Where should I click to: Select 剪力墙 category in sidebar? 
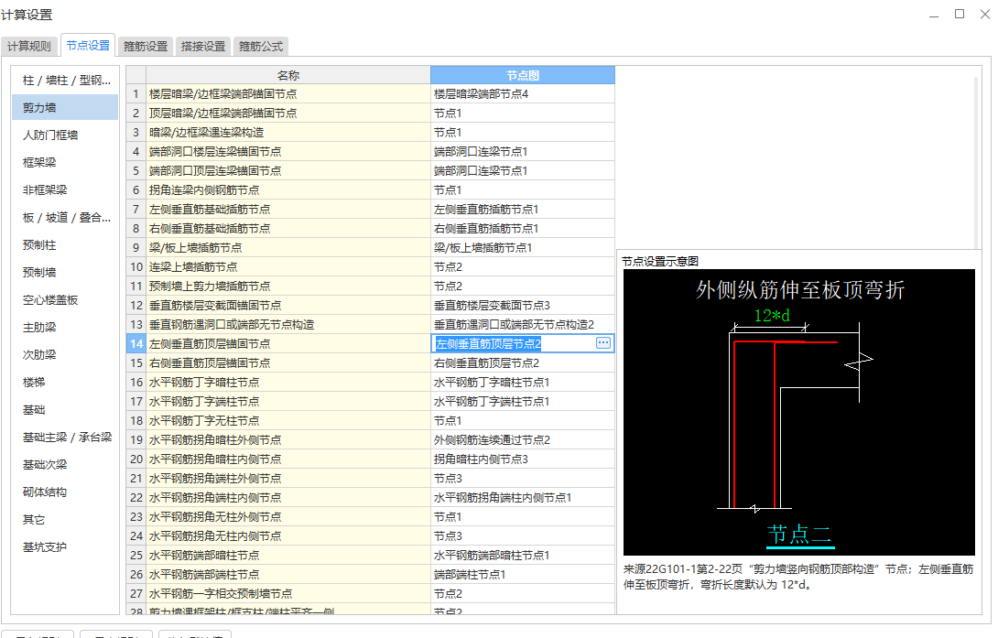66,107
